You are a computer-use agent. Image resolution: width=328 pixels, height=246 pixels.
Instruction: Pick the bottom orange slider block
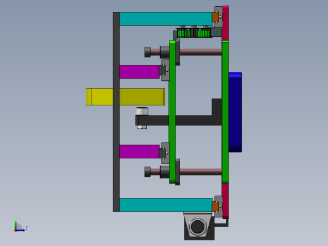(x=215, y=206)
